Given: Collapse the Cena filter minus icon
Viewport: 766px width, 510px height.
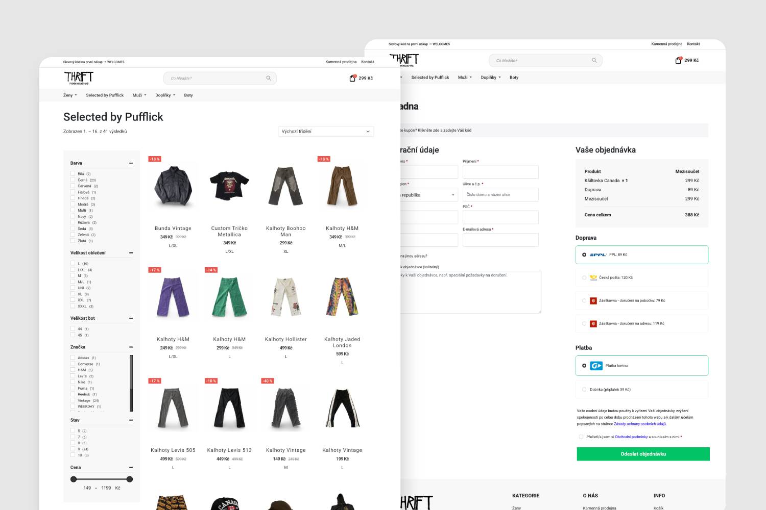Looking at the screenshot, I should 131,468.
